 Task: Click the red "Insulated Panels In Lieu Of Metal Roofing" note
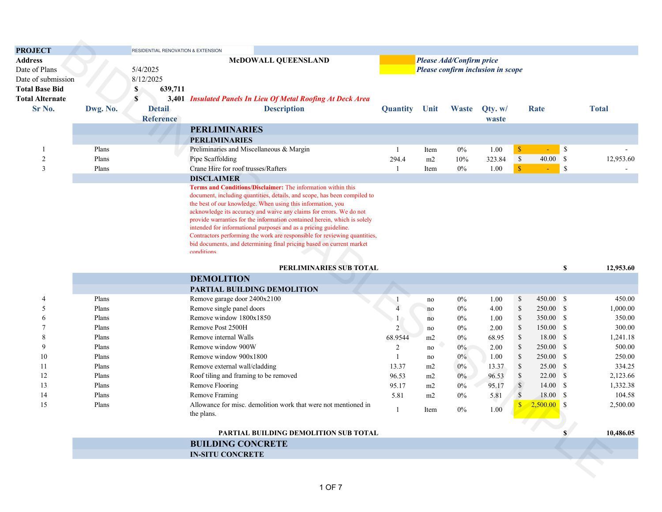click(280, 99)
